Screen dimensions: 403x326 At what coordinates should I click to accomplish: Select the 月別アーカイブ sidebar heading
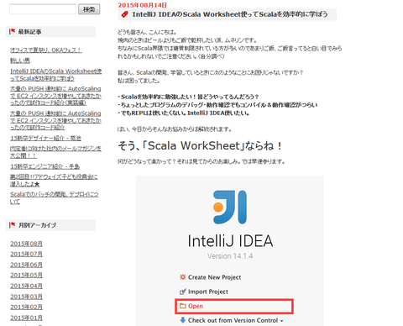(37, 225)
